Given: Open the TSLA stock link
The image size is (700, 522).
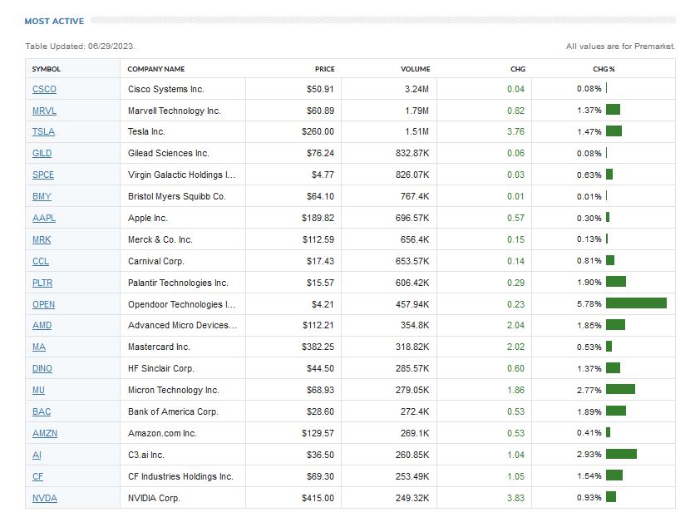Looking at the screenshot, I should (x=43, y=132).
